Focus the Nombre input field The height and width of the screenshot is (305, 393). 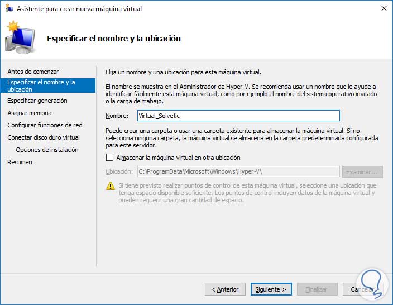point(238,116)
